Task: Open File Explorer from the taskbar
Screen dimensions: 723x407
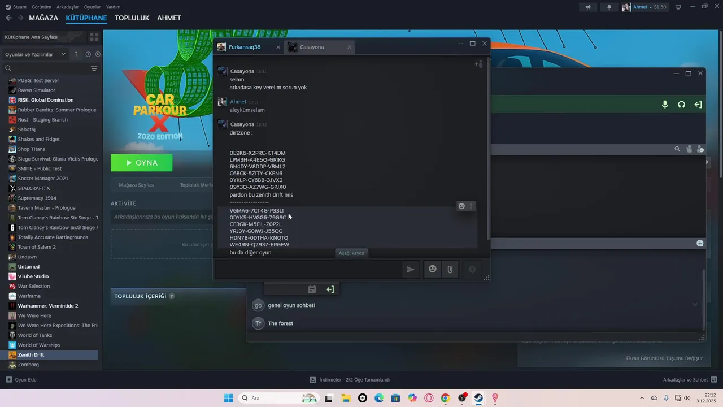Action: click(x=346, y=398)
